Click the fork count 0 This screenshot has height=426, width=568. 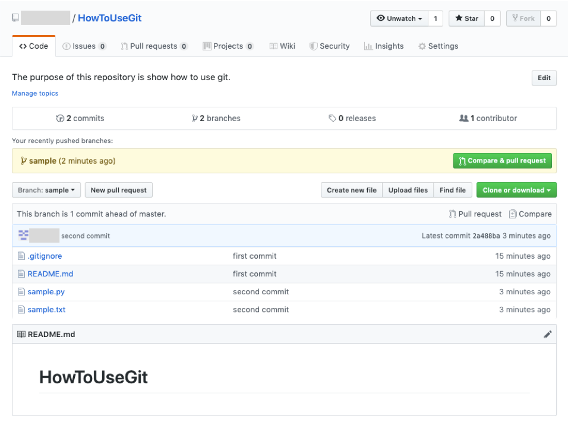(x=548, y=18)
